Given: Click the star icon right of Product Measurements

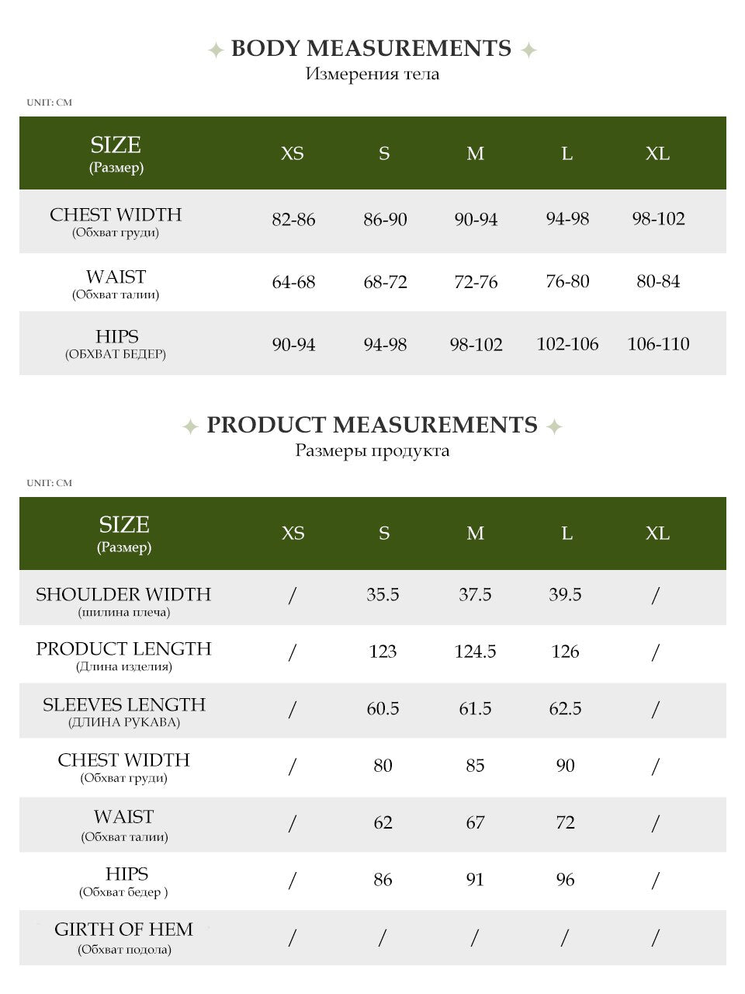Looking at the screenshot, I should (554, 426).
